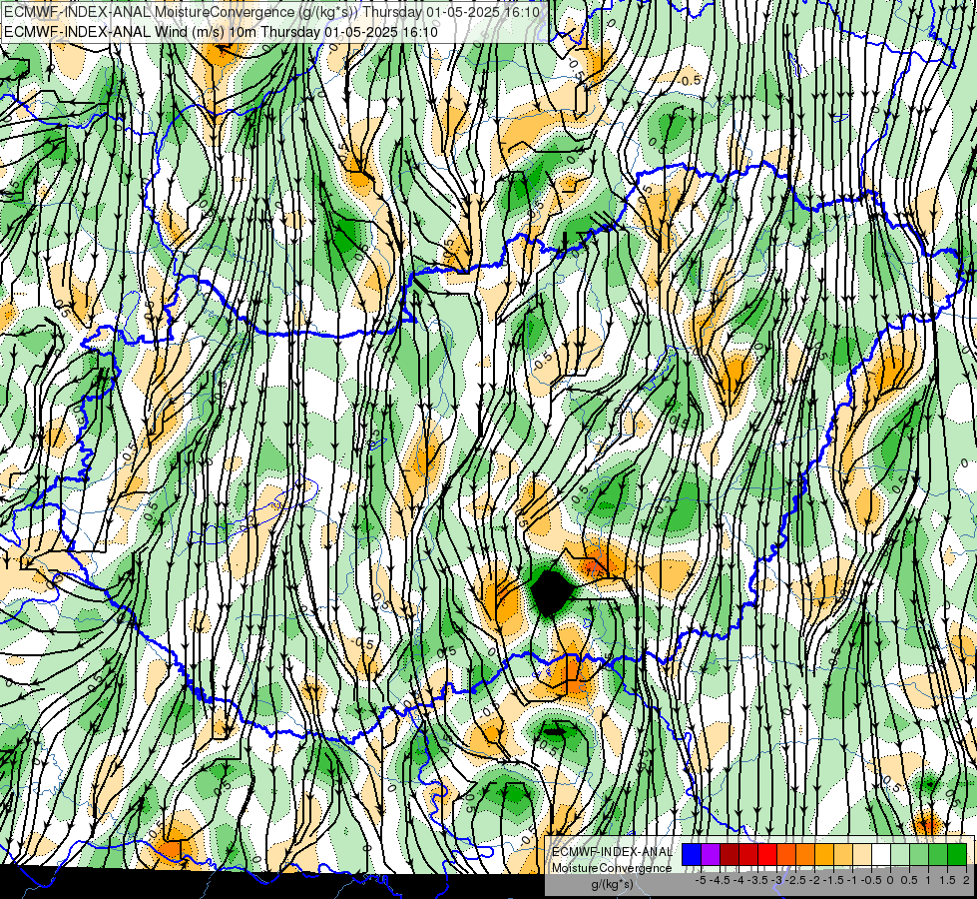This screenshot has height=899, width=977.
Task: Click the purple swatch between -5 and -4.5
Action: (x=711, y=855)
